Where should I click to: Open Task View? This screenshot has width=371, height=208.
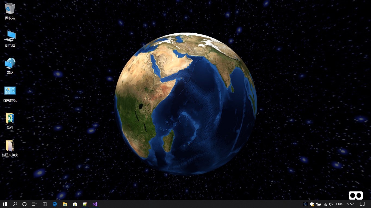point(34,204)
